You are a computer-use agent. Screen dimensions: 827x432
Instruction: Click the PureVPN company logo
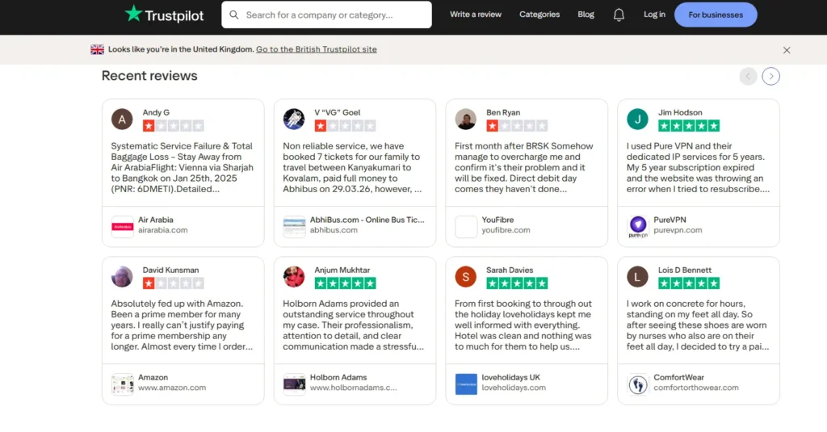pos(638,226)
